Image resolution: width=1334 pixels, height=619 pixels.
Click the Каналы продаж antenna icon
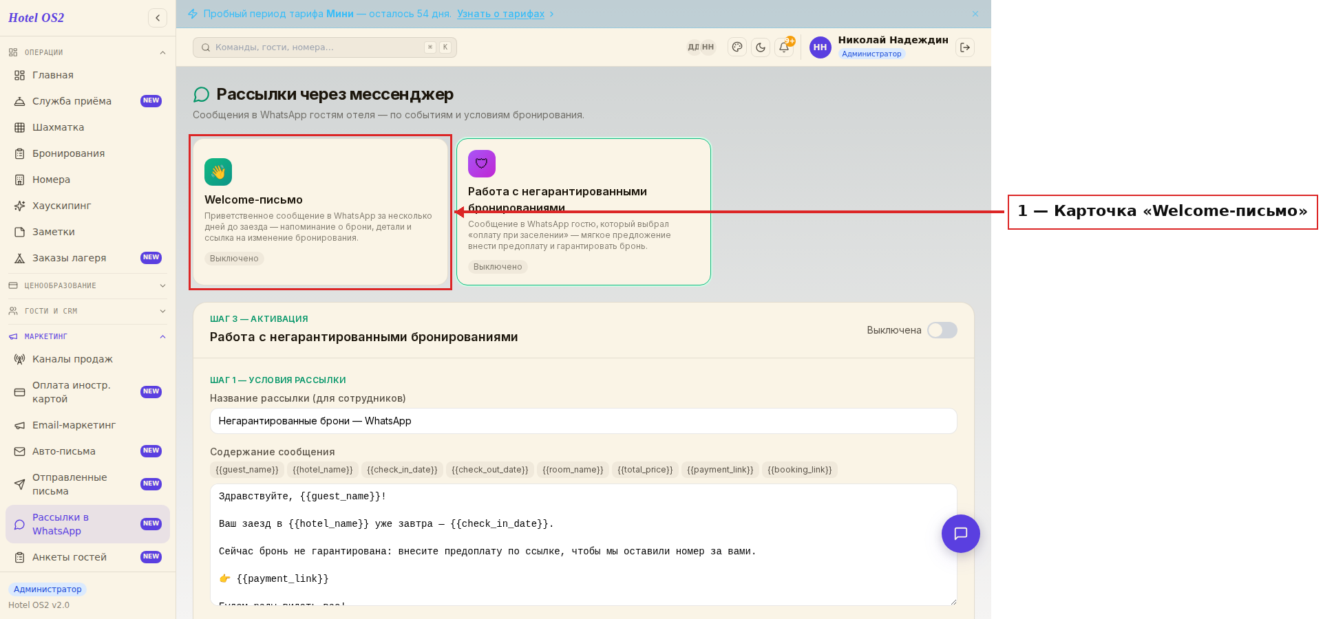click(19, 359)
